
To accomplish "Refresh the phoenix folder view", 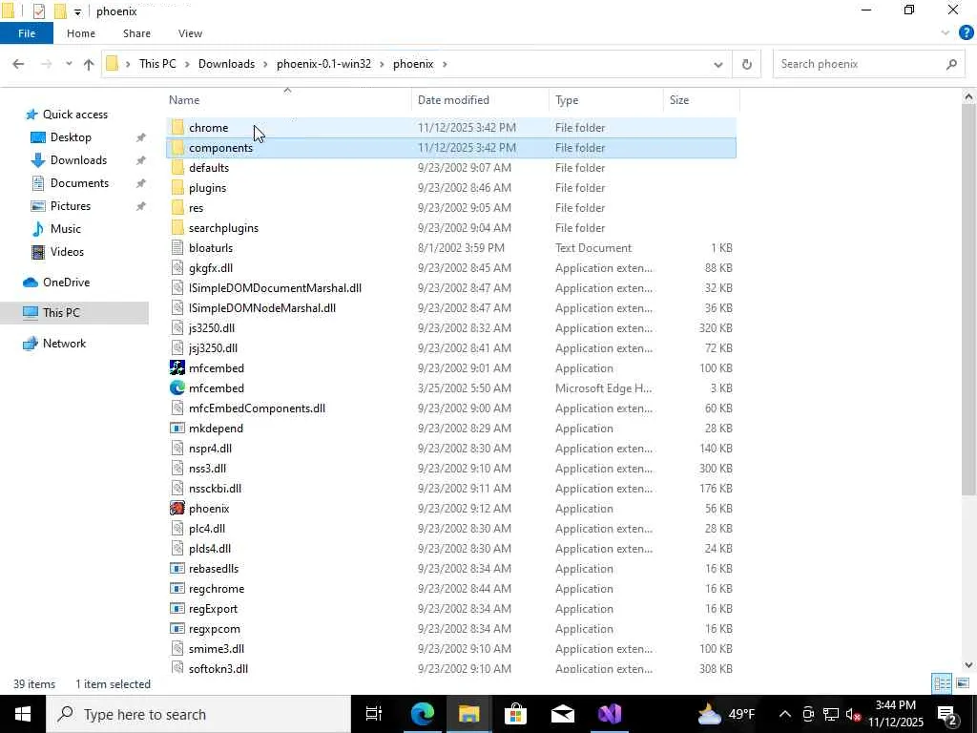I will pos(746,64).
